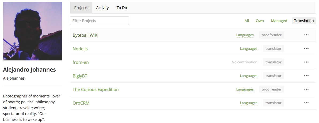Select the Projects tab
The width and height of the screenshot is (319, 123).
click(81, 8)
